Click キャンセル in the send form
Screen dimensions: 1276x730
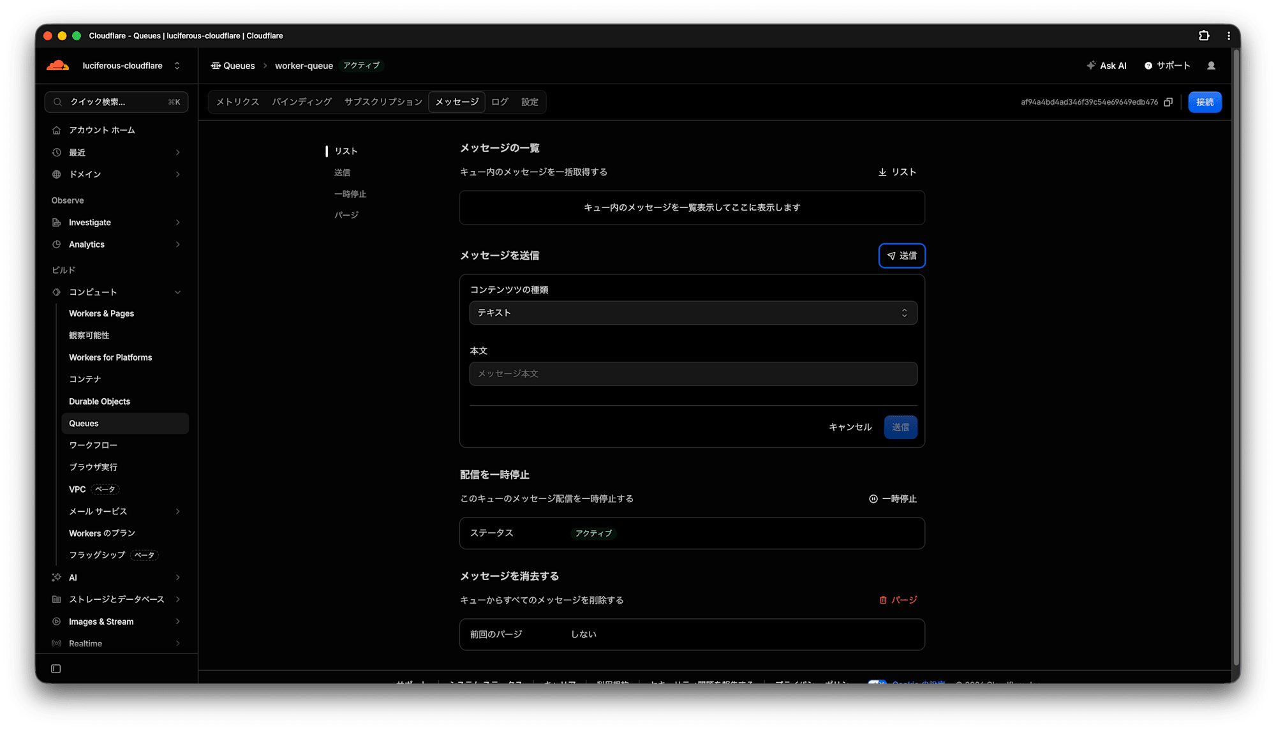(x=850, y=428)
